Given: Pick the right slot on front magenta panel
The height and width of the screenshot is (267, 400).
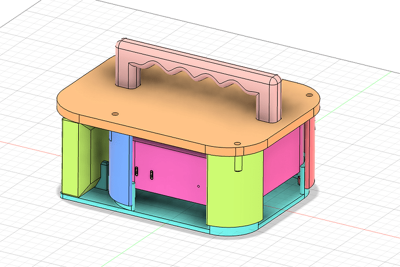Looking at the screenshot, I should pos(151,175).
